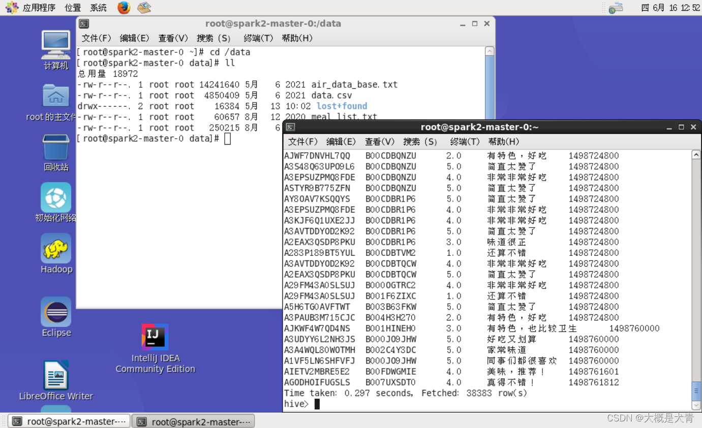Click data.csv in file listing
The image size is (702, 428).
click(331, 95)
